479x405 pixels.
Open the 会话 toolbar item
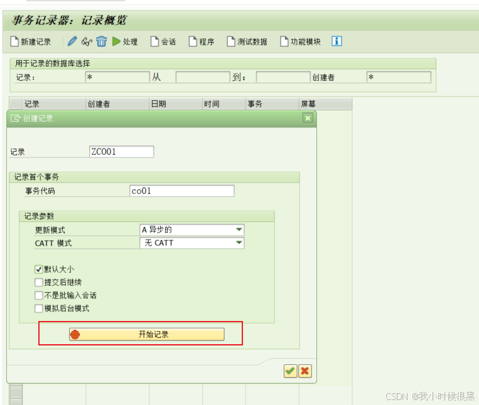pyautogui.click(x=163, y=41)
